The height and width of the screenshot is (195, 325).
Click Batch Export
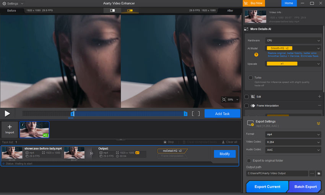(305, 187)
